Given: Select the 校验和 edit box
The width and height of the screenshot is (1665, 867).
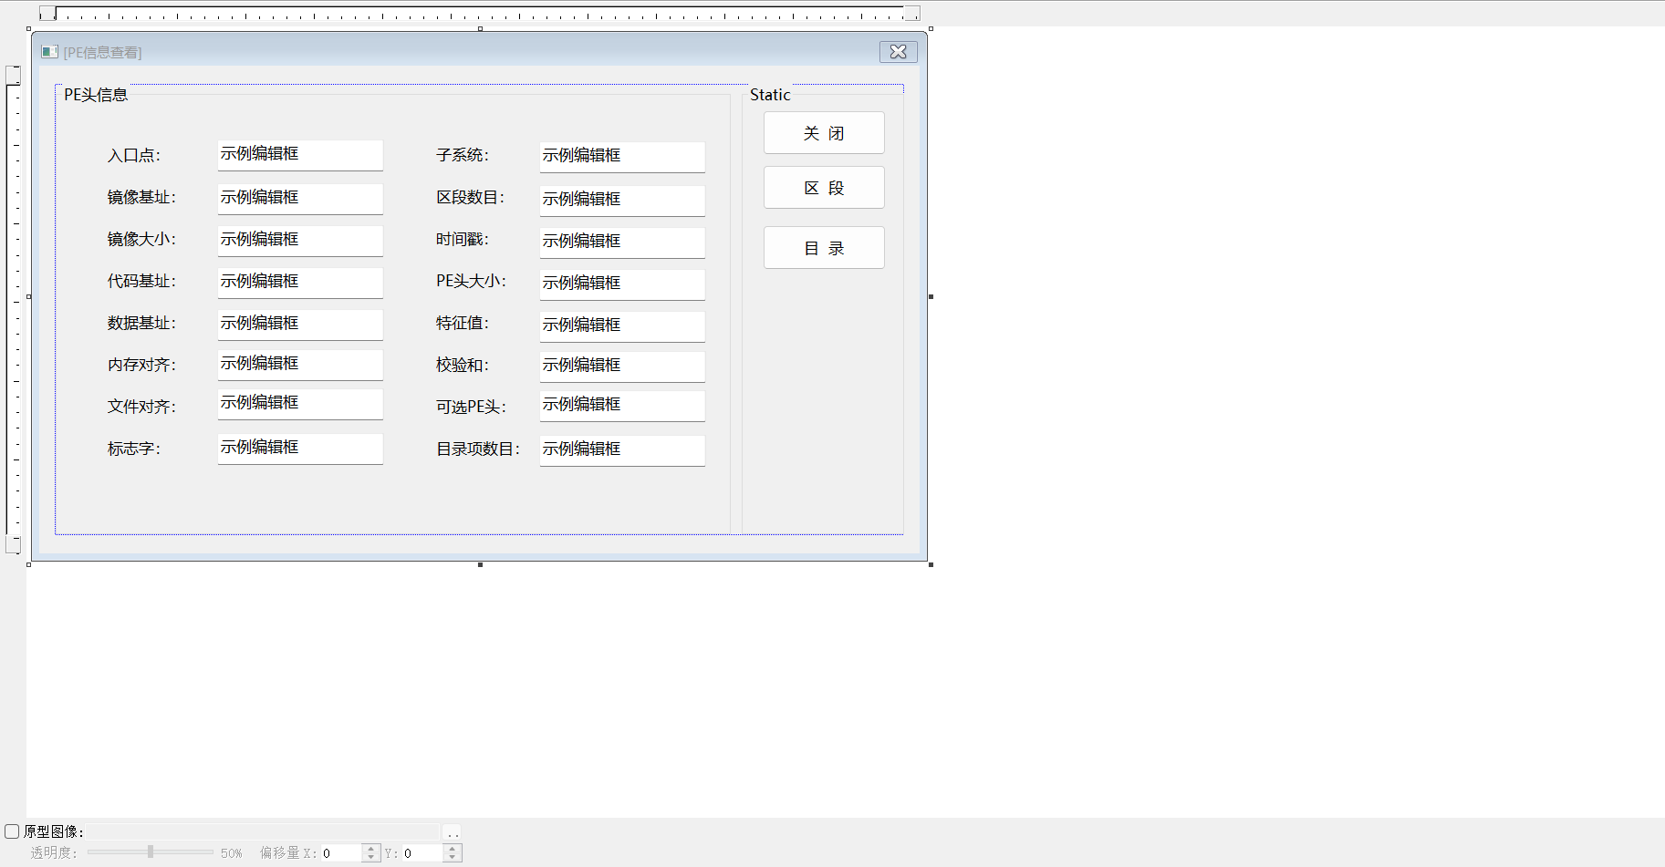Looking at the screenshot, I should 621,366.
